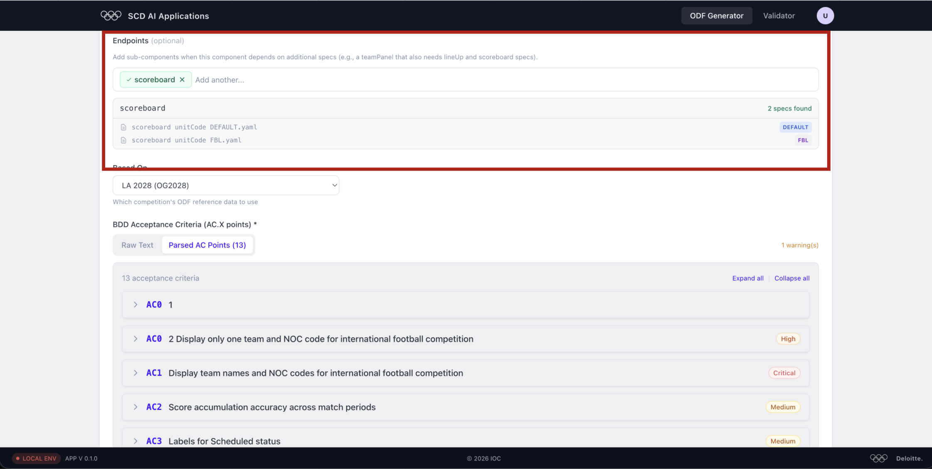Click the AC2 code label
This screenshot has height=469, width=932.
[154, 407]
